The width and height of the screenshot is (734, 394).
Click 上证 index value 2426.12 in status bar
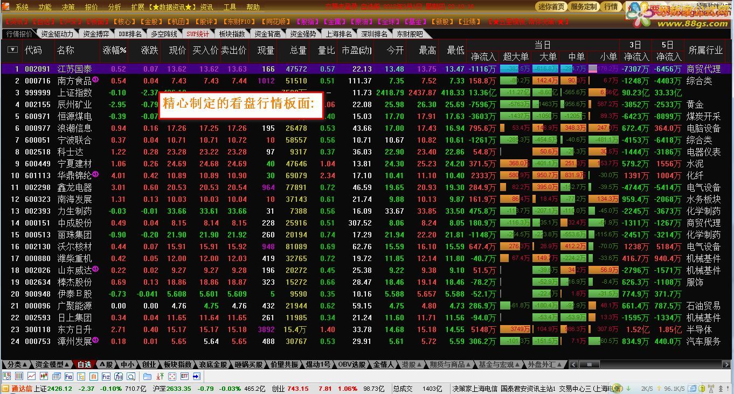pos(59,389)
